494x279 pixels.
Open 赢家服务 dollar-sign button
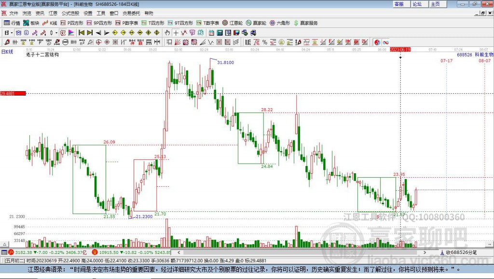tap(305, 23)
